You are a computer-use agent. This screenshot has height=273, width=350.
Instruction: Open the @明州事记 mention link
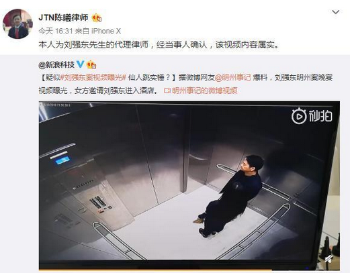point(232,77)
